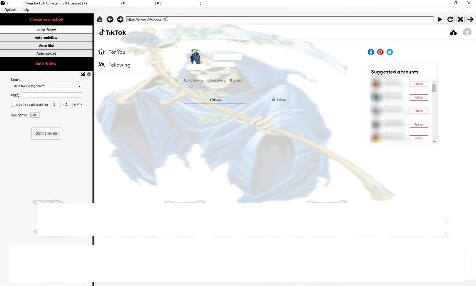Click the right arrow icon beside the stop button
476x286 pixels.
click(x=471, y=19)
